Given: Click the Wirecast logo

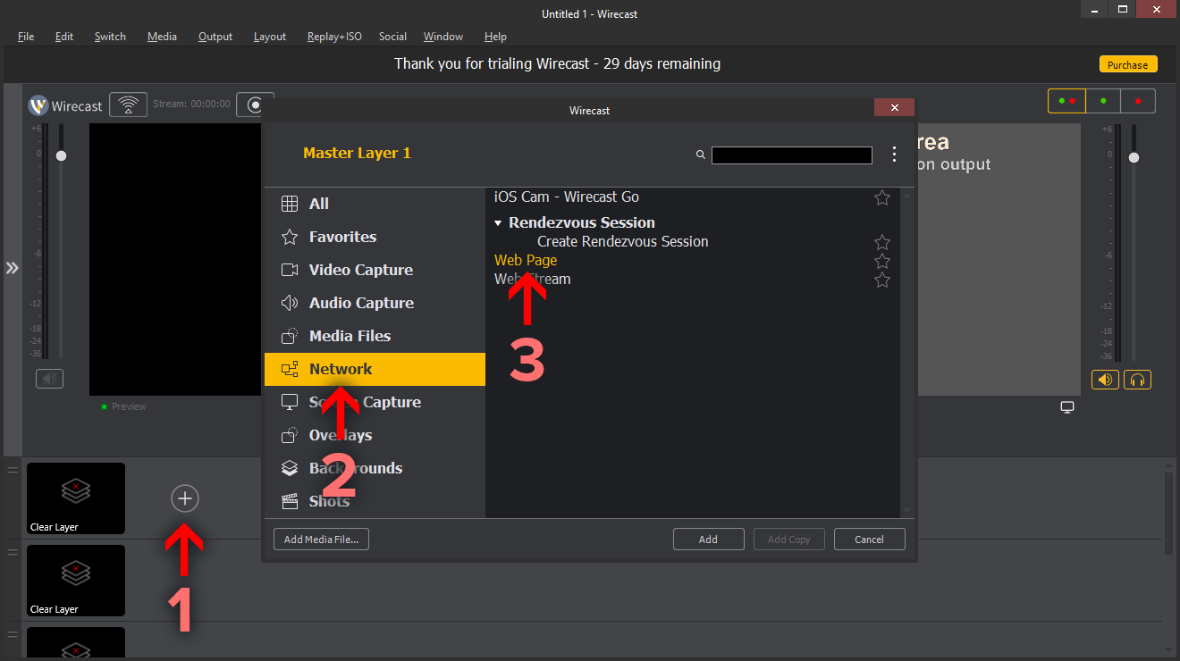Looking at the screenshot, I should (x=38, y=105).
